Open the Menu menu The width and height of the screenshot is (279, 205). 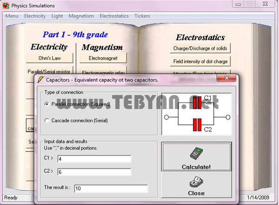[x=12, y=16]
